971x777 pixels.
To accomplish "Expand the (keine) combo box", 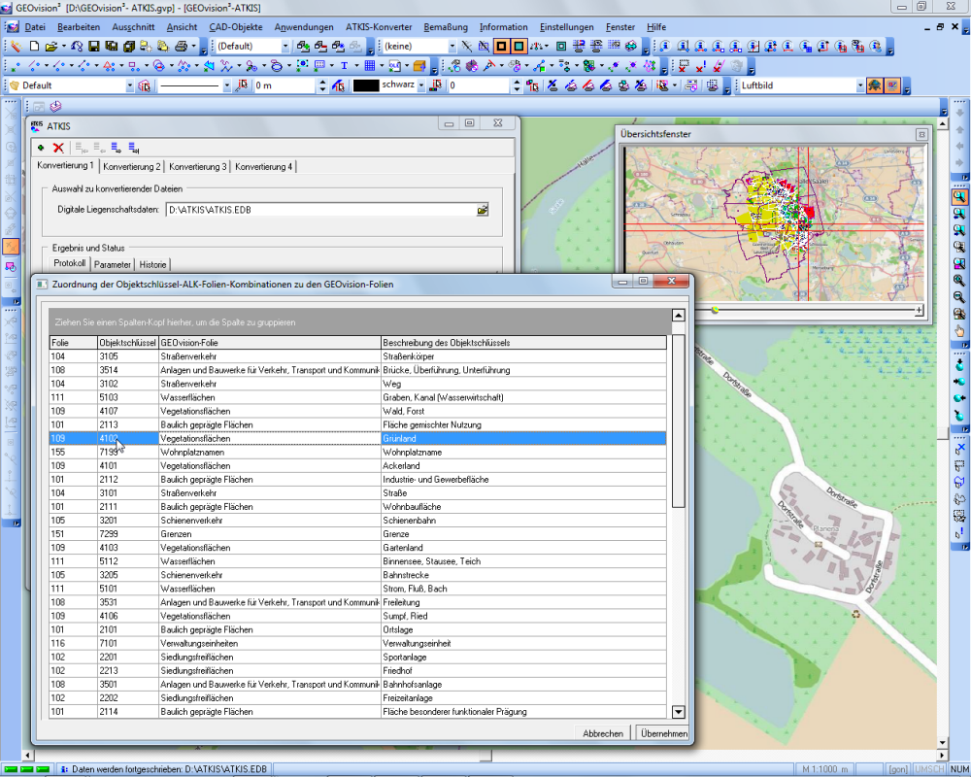I will (x=452, y=46).
